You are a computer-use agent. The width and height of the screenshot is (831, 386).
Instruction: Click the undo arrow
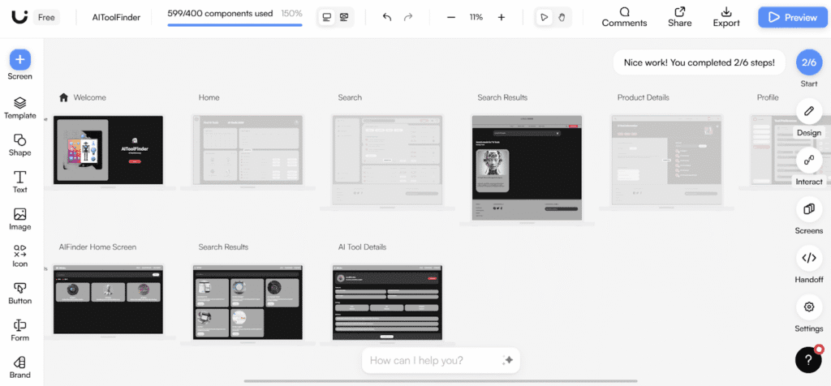point(387,17)
